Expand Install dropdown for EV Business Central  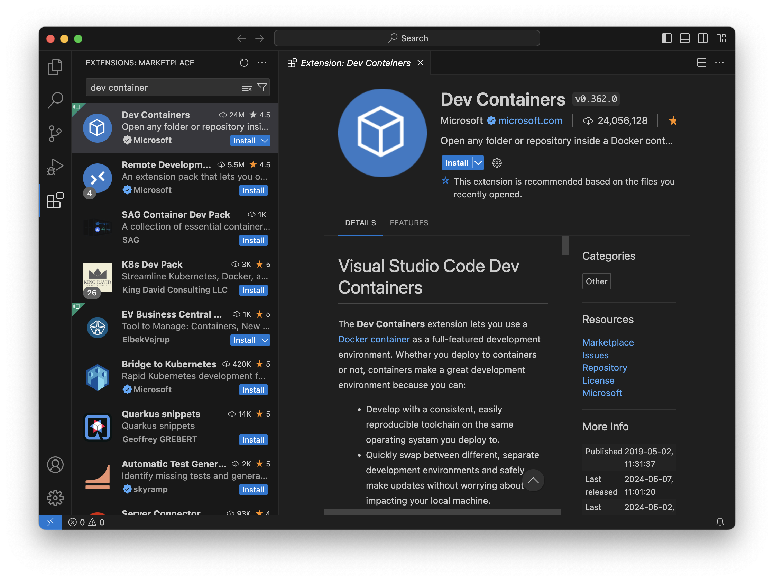pos(265,340)
